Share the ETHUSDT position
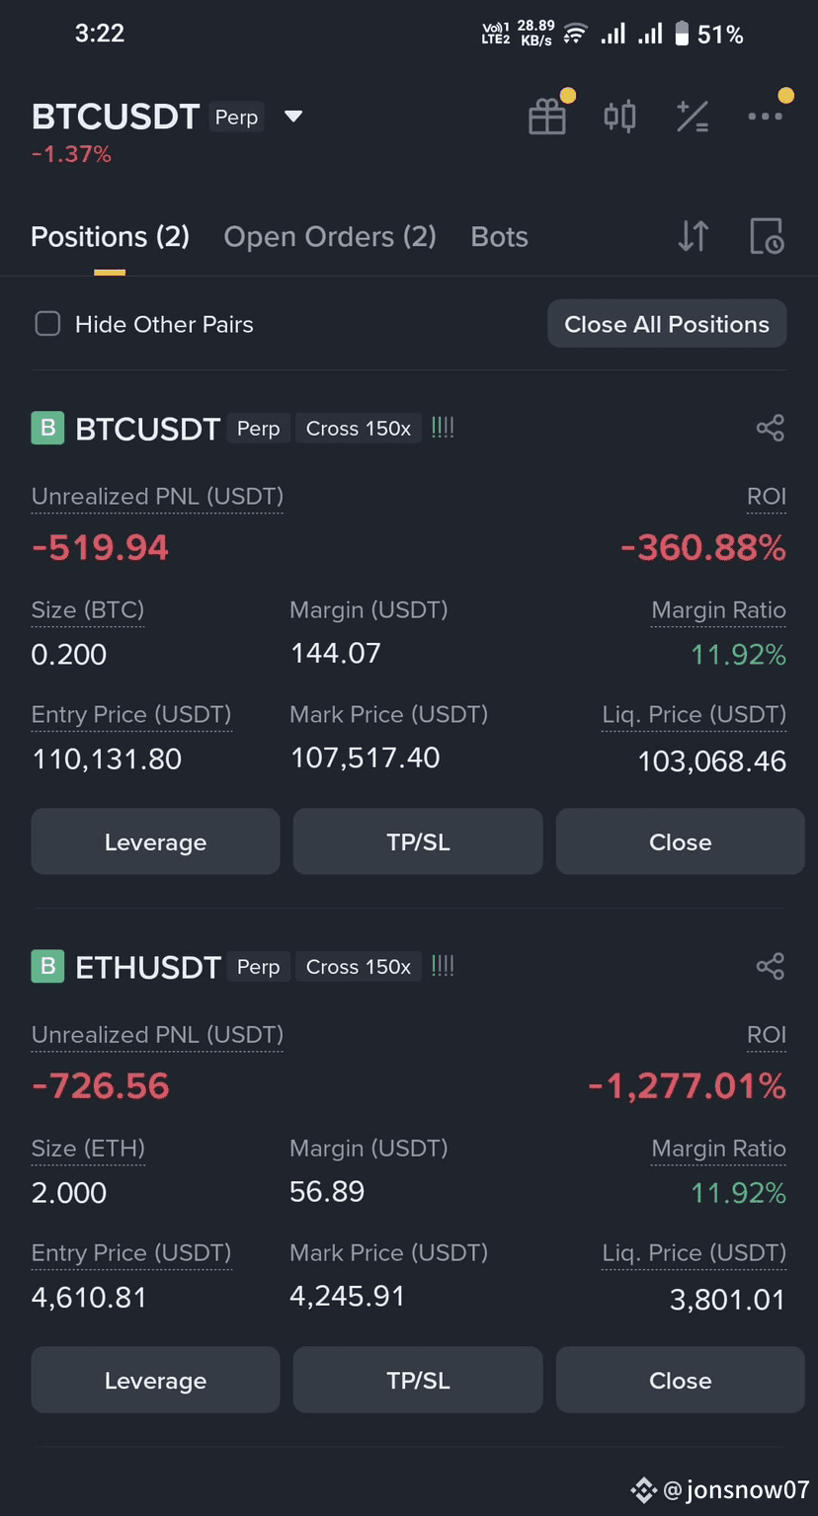818x1516 pixels. click(x=770, y=967)
